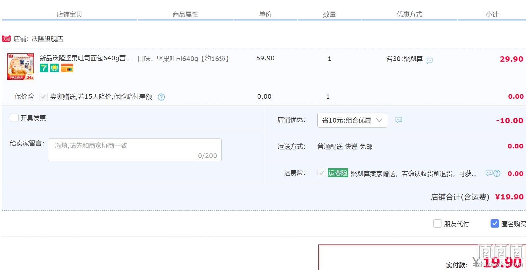The image size is (526, 270).
Task: Click the 0/200 character counter
Action: coord(207,156)
